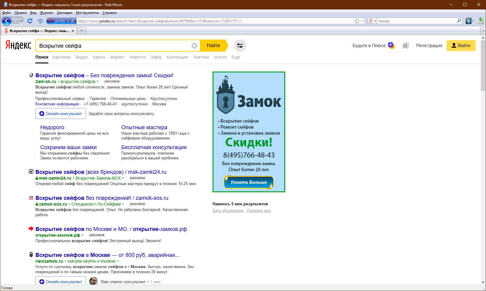Open the Дать объявление link
The height and width of the screenshot is (291, 486).
point(228,211)
